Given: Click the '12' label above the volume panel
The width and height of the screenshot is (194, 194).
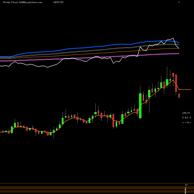Looking at the screenshot, I should pos(186,185).
